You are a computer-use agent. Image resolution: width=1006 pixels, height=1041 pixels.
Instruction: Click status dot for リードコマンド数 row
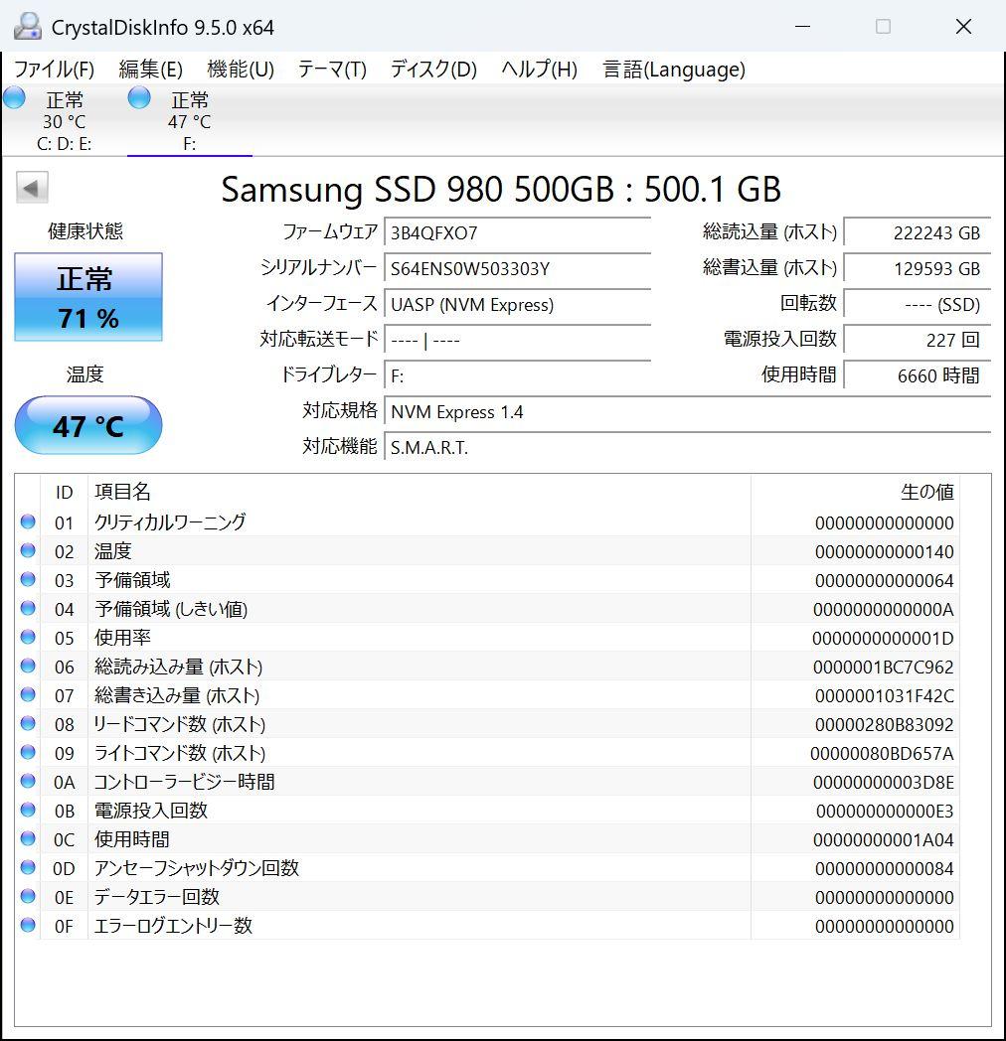pyautogui.click(x=28, y=723)
